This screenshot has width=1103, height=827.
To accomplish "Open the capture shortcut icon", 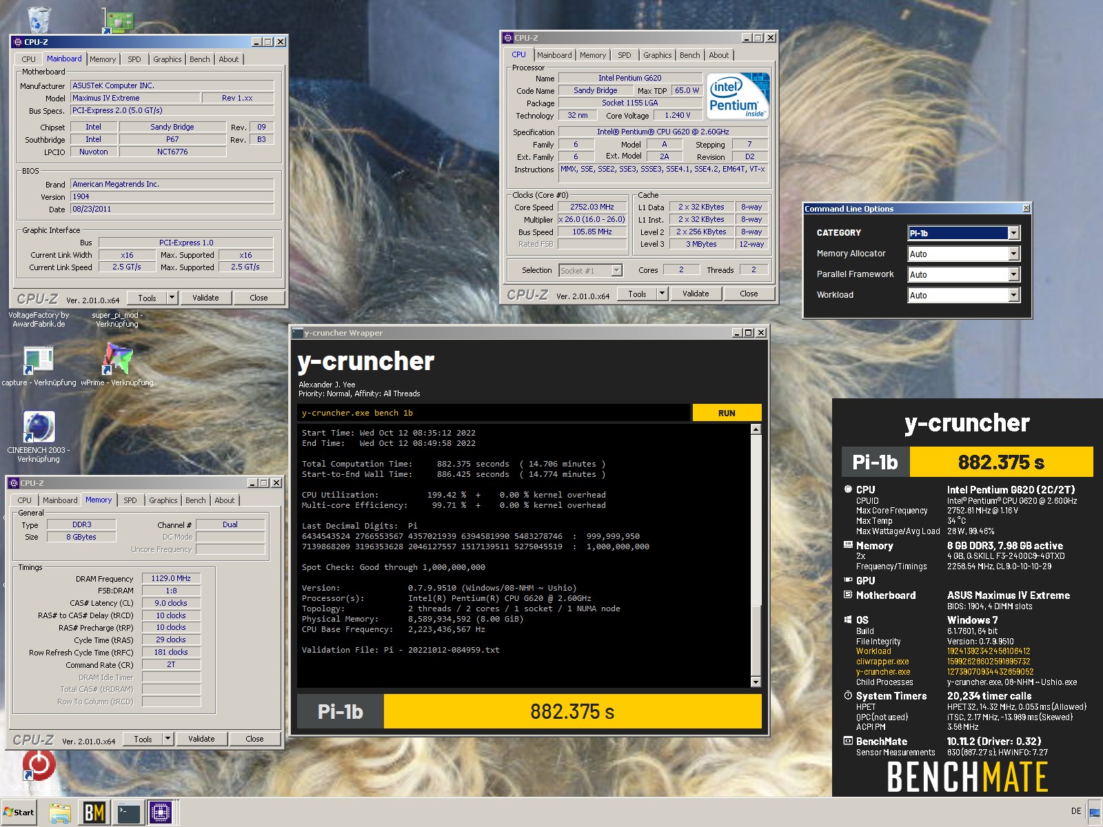I will pyautogui.click(x=38, y=361).
